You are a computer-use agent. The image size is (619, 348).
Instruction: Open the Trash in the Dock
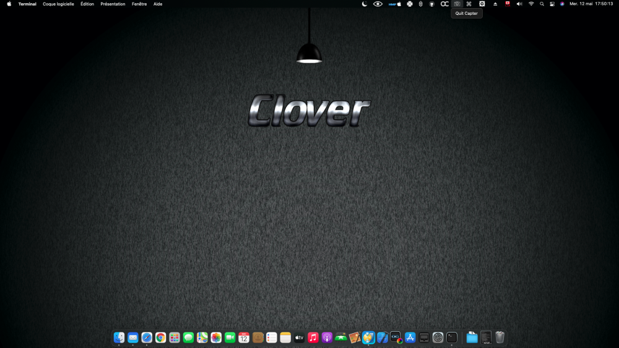point(500,337)
